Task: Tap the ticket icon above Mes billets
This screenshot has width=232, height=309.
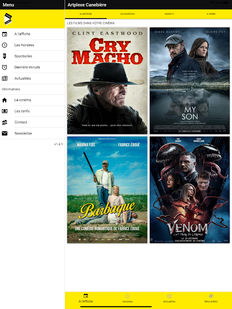Action: point(211,296)
